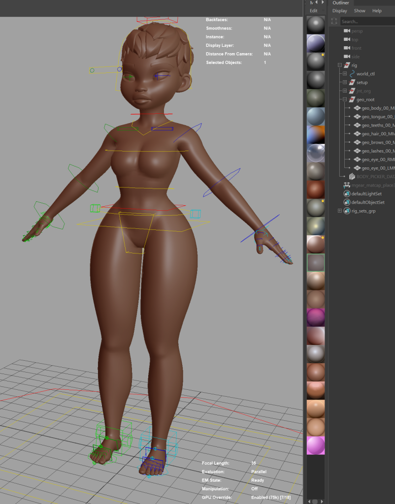Image resolution: width=395 pixels, height=504 pixels.
Task: Expand the setup node
Action: click(x=345, y=83)
